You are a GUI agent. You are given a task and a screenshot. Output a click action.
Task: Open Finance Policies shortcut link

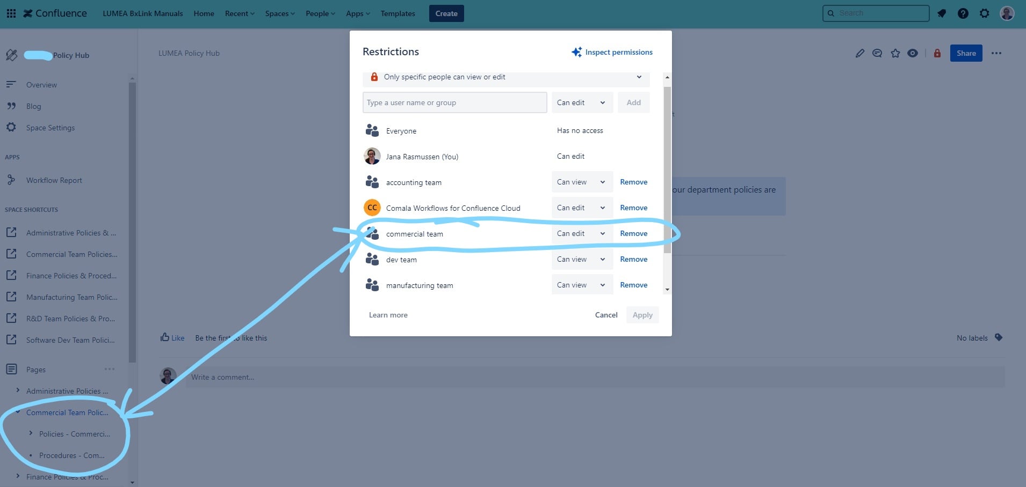click(71, 276)
